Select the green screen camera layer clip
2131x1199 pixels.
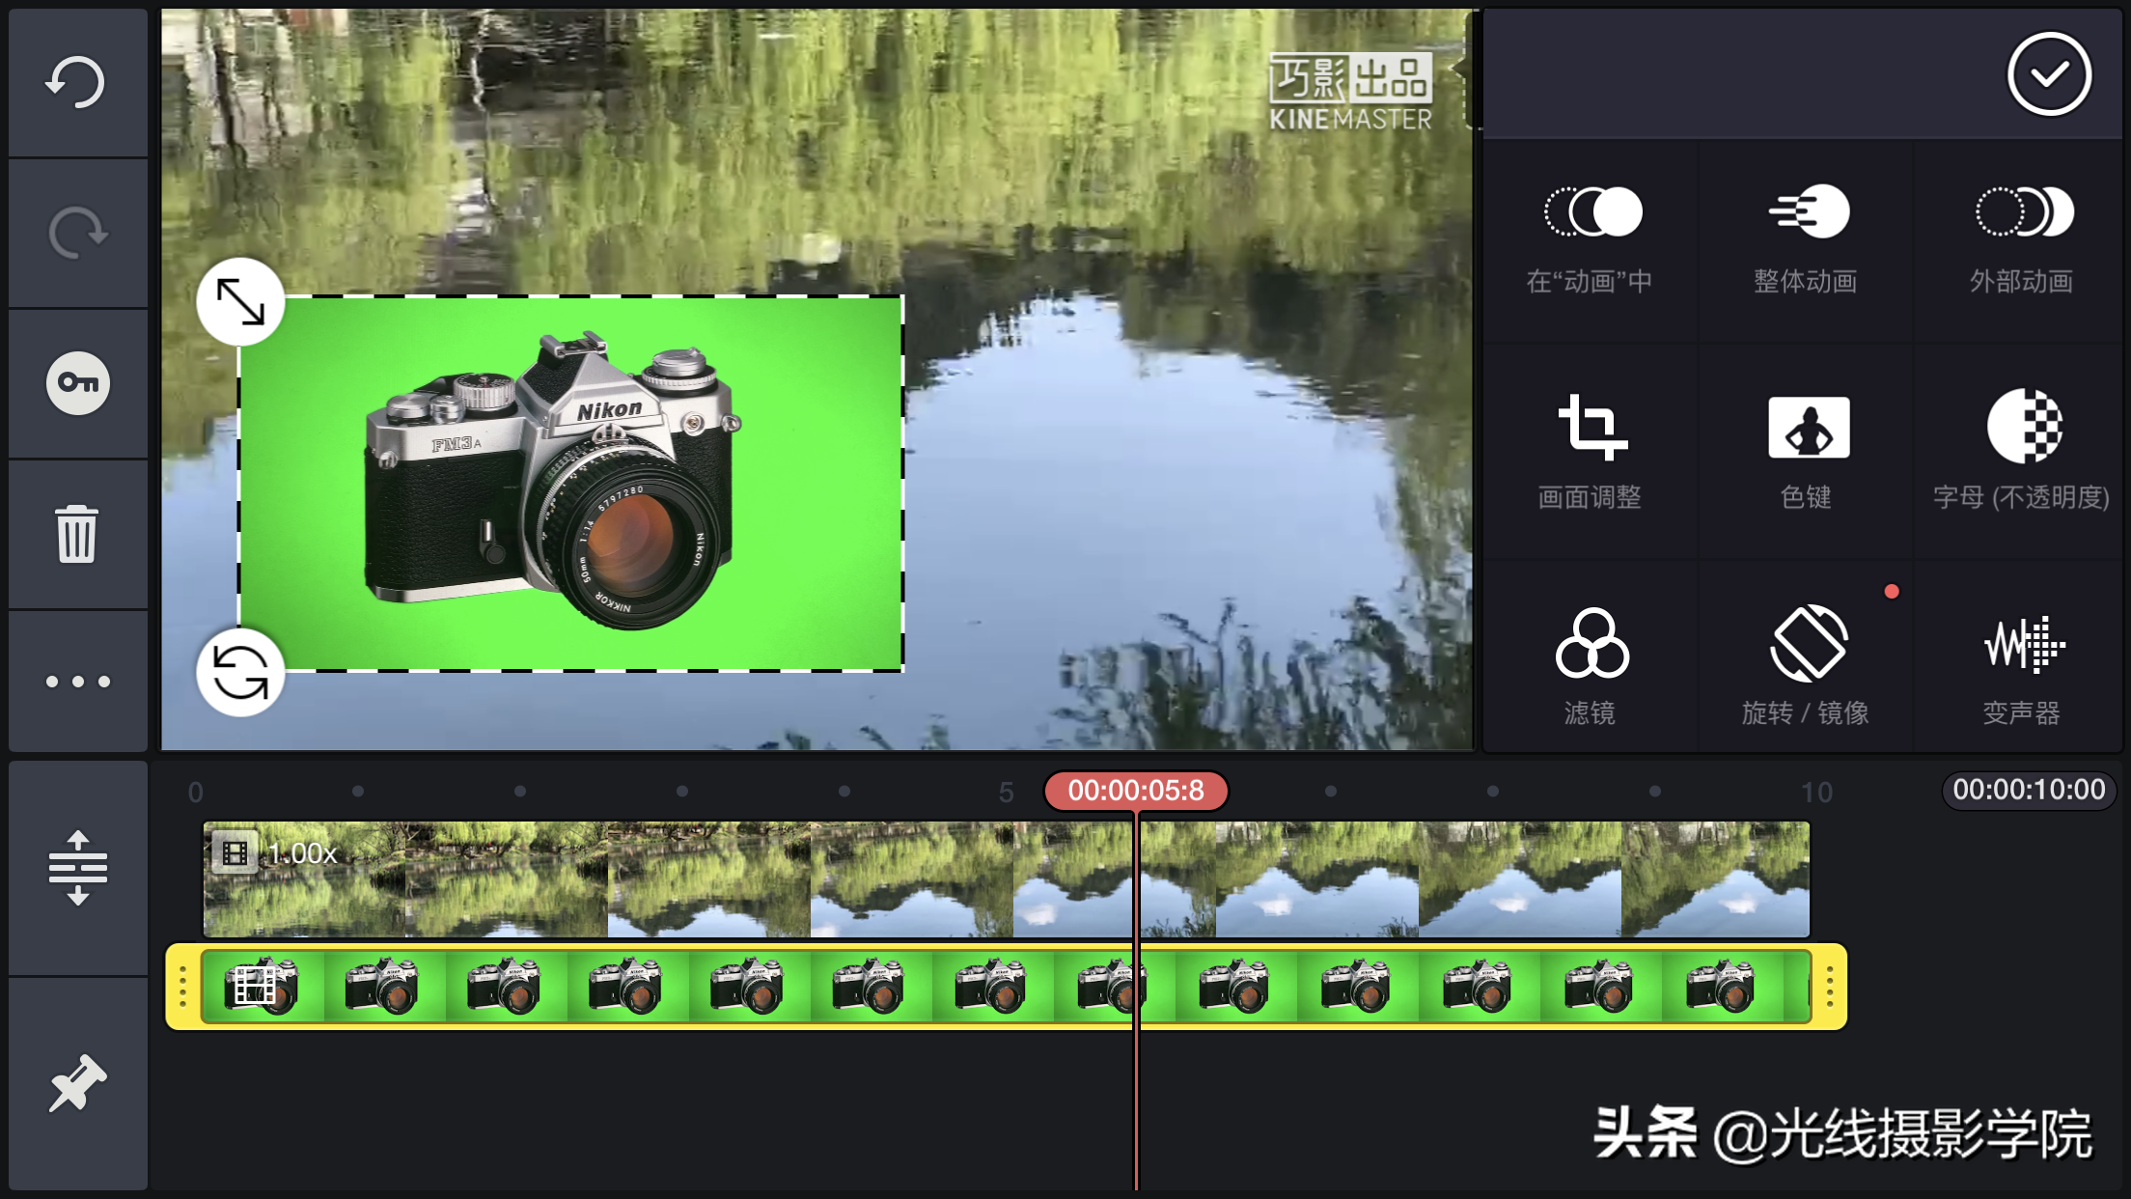click(1006, 987)
